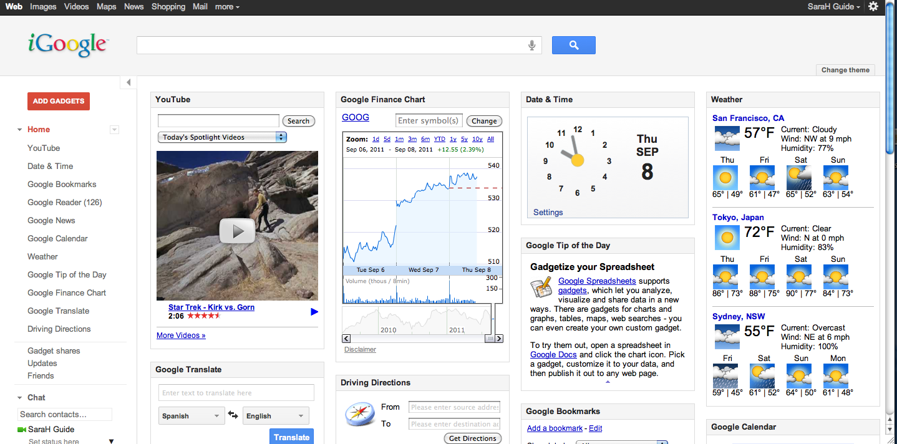This screenshot has width=897, height=444.
Task: Open settings via the gear icon
Action: click(x=873, y=7)
